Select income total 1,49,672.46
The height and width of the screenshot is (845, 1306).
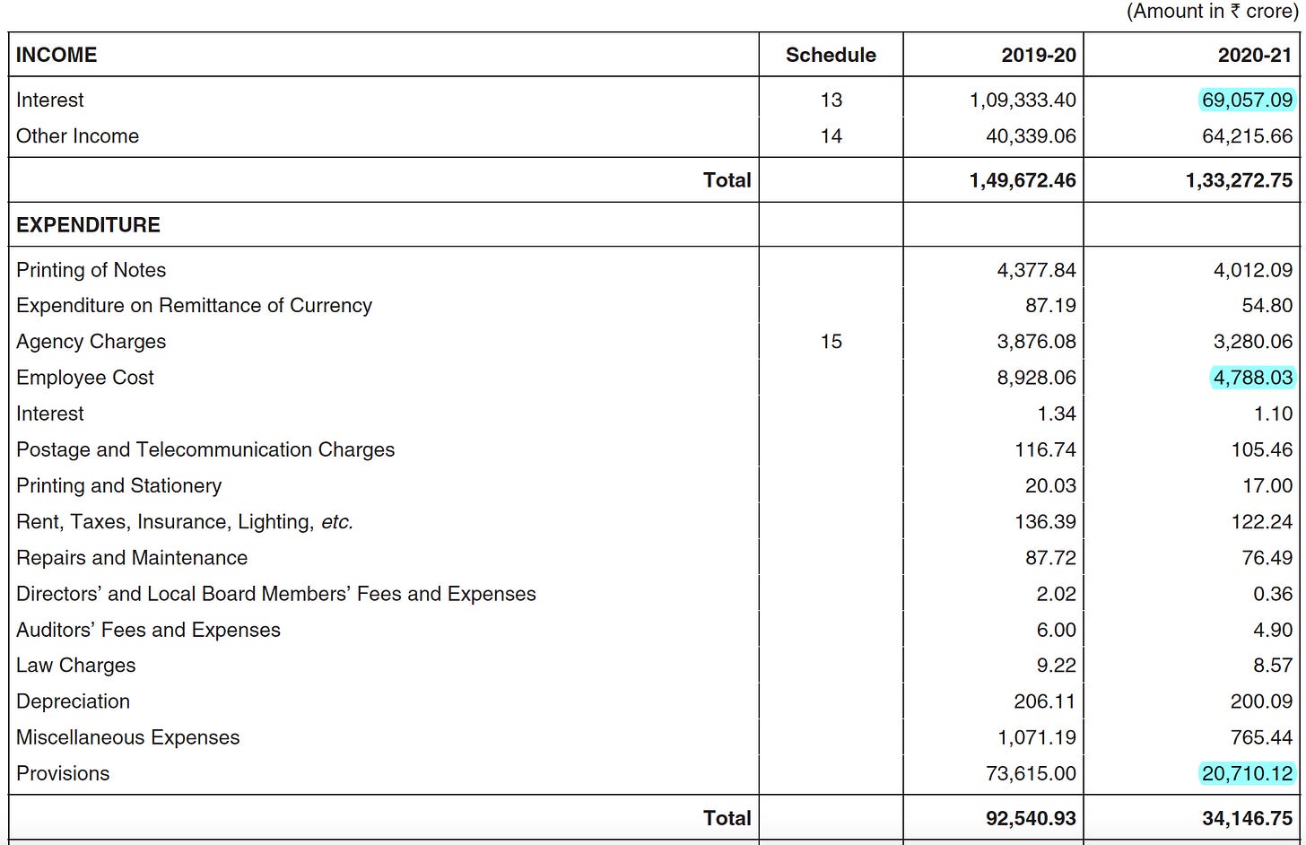[x=1023, y=180]
